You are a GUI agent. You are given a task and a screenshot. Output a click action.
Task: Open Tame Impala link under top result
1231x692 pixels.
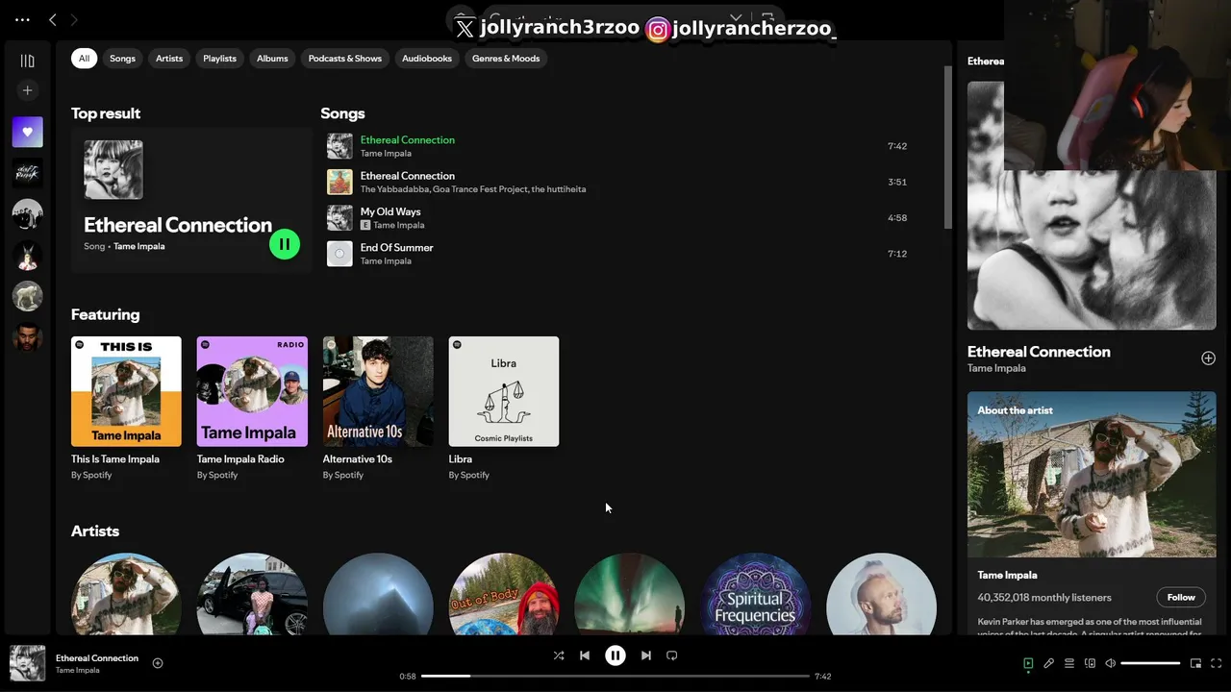point(139,246)
